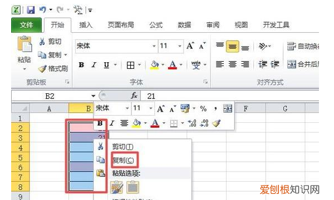Open the ribbon font size dropdown
This screenshot has width=334, height=200.
pos(180,46)
